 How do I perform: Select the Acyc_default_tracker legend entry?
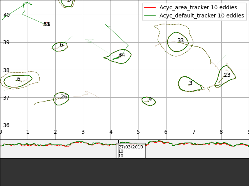(x=194, y=15)
